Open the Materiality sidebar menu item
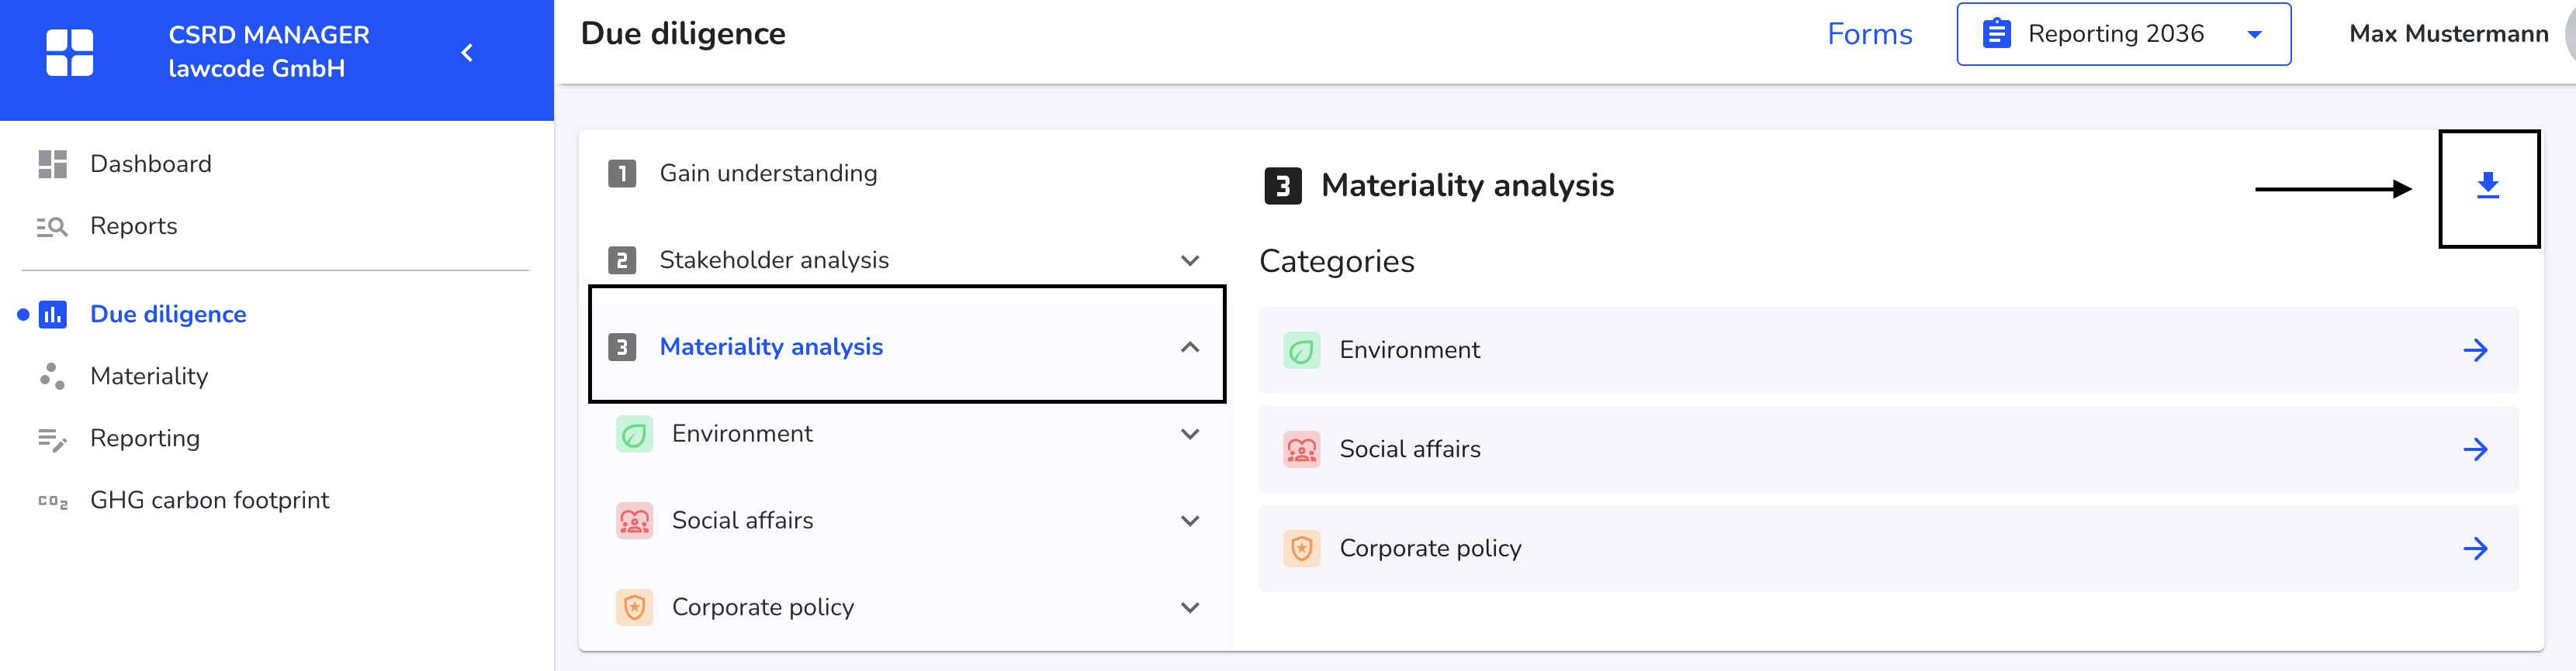2576x671 pixels. tap(149, 377)
